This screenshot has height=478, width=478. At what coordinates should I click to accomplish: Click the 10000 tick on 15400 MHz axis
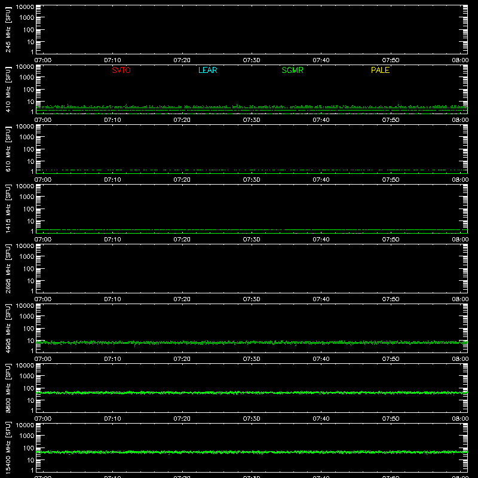(25, 425)
